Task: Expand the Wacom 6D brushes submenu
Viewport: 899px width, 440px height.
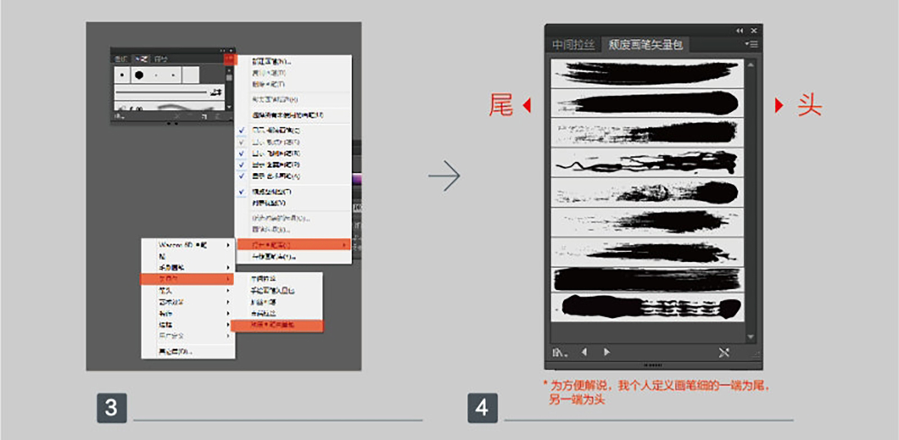Action: [x=187, y=245]
